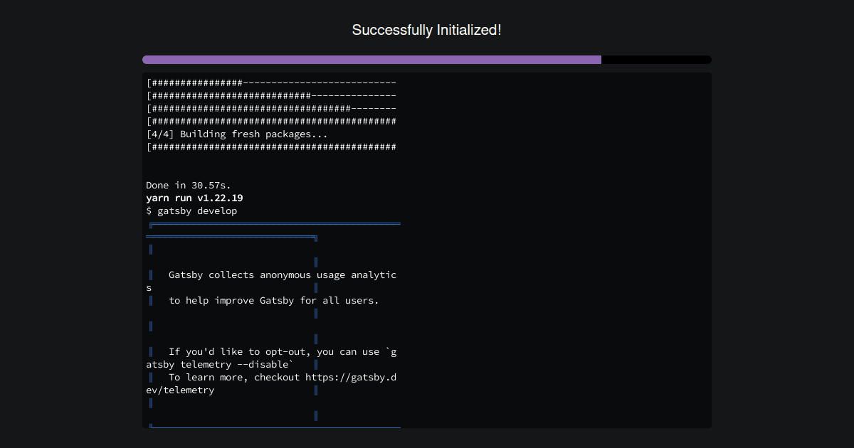Click the 'to help improve Gatsby' line
The image size is (854, 448).
[273, 300]
